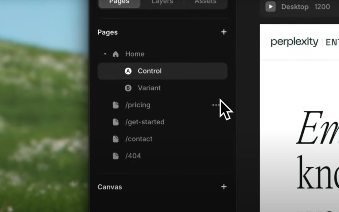339x212 pixels.
Task: Add a new page with the plus button
Action: pyautogui.click(x=224, y=32)
